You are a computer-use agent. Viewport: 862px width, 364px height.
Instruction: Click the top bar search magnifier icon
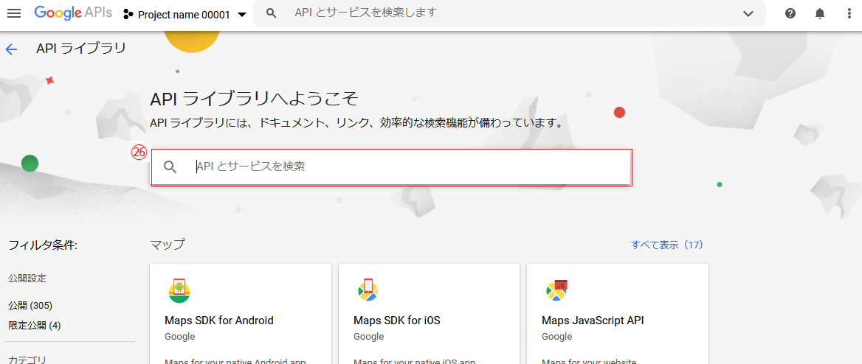click(272, 13)
